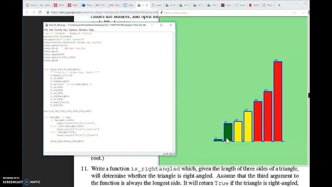The image size is (332, 187).
Task: Click the browser back arrow
Action: 27,12
